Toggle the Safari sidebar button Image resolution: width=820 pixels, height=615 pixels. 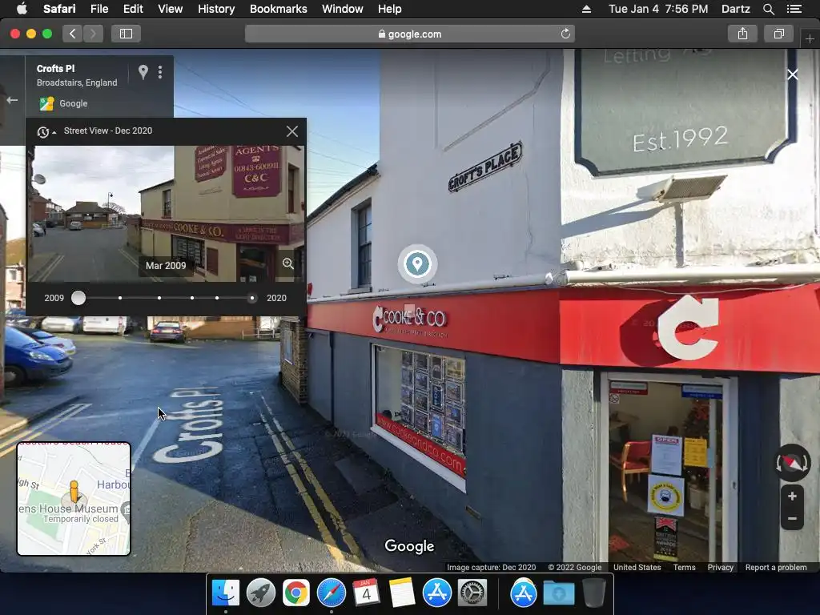(126, 34)
